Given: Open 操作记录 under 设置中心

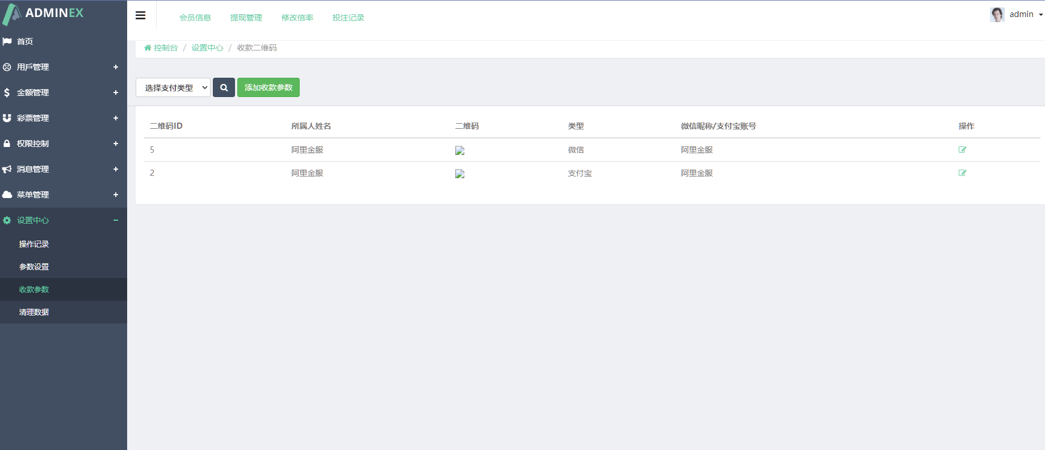Looking at the screenshot, I should click(x=34, y=244).
